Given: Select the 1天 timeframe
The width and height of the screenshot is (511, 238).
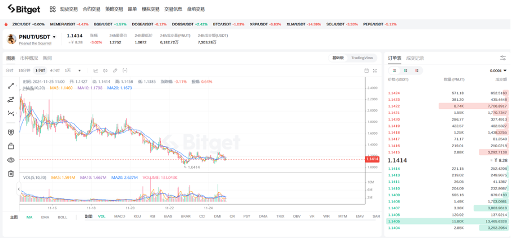Looking at the screenshot, I should (x=68, y=70).
